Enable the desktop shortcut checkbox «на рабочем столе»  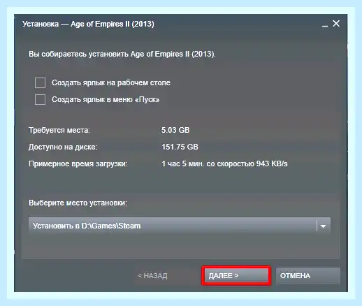tap(40, 83)
